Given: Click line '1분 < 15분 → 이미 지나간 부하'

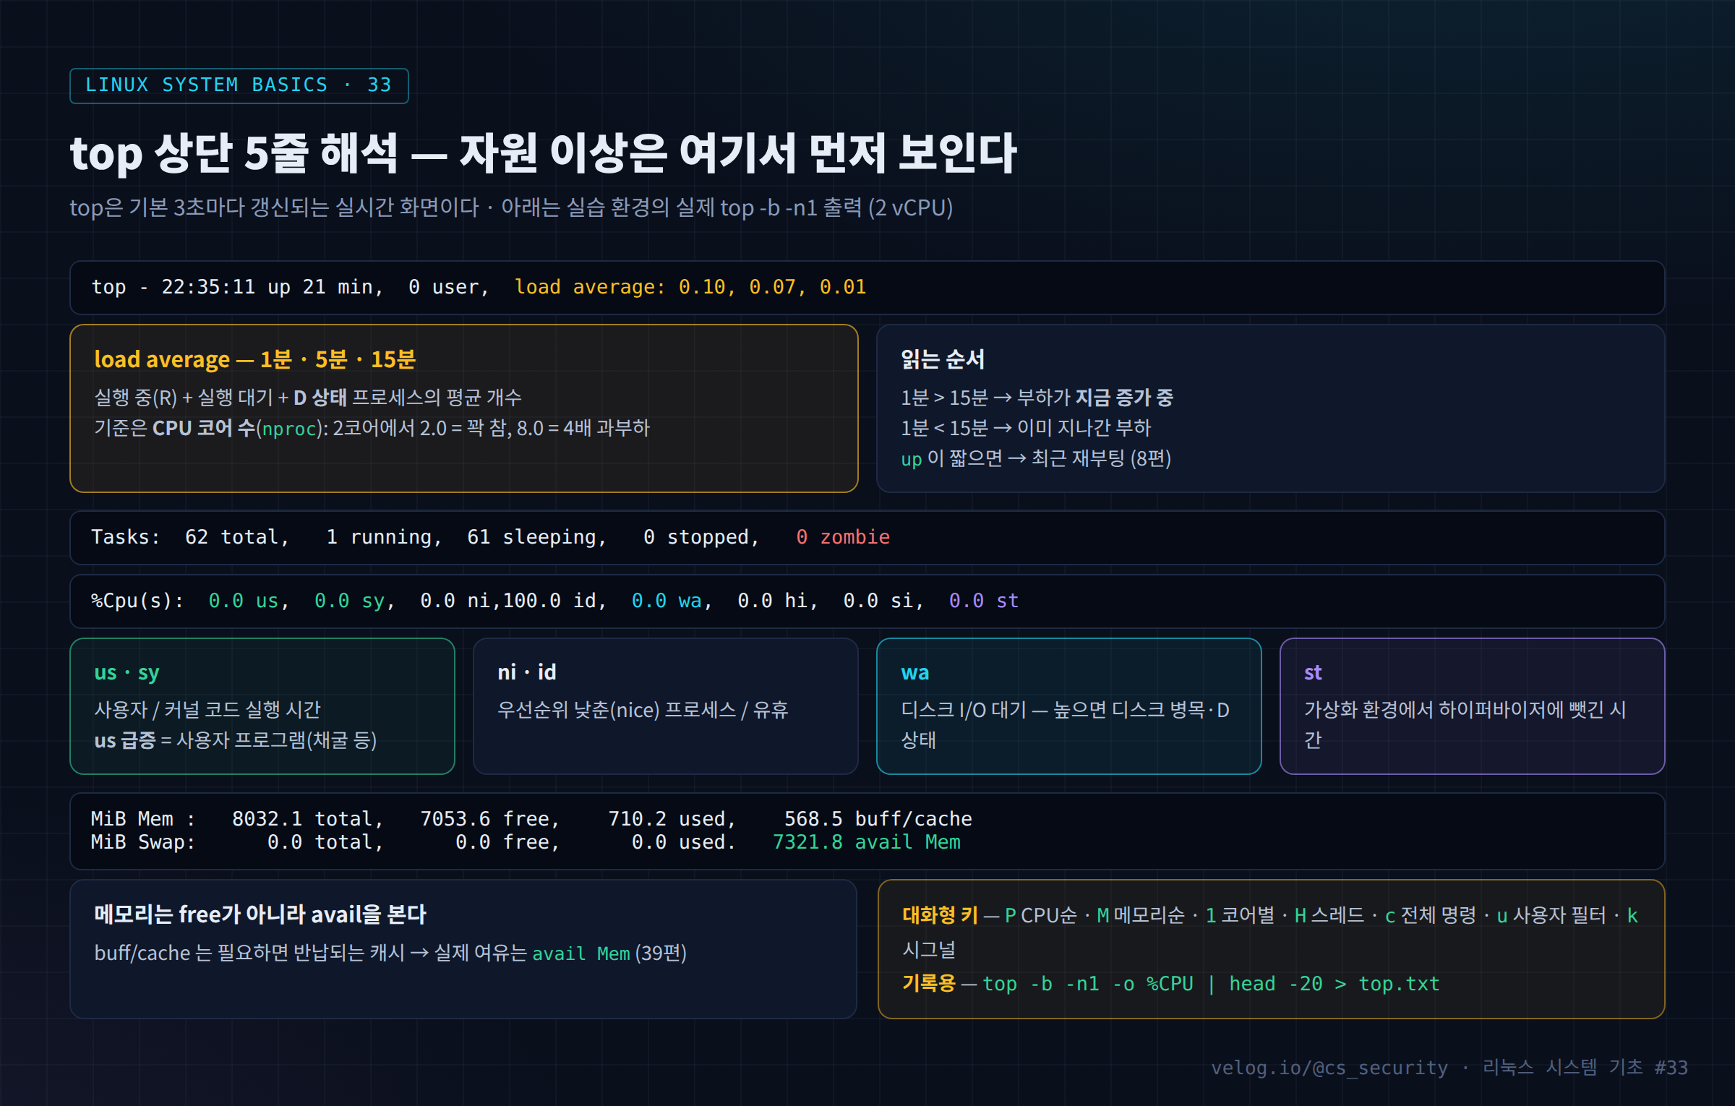Looking at the screenshot, I should 1026,428.
